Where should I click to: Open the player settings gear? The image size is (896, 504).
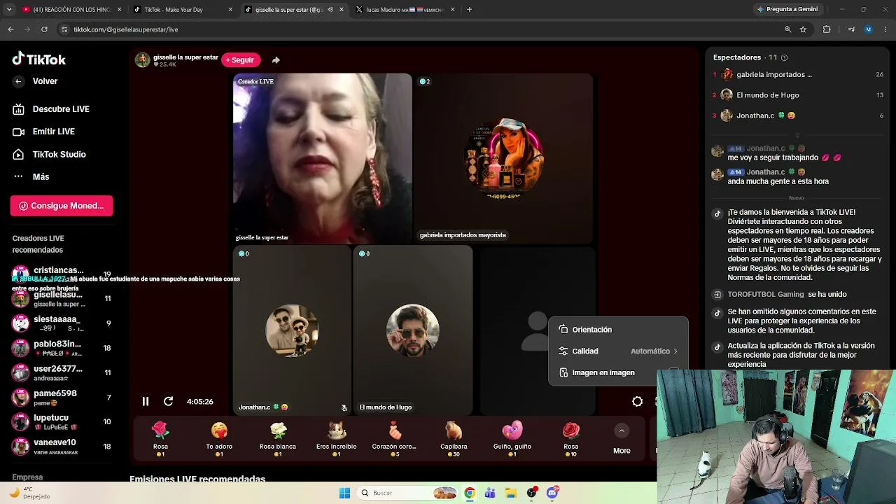tap(638, 402)
